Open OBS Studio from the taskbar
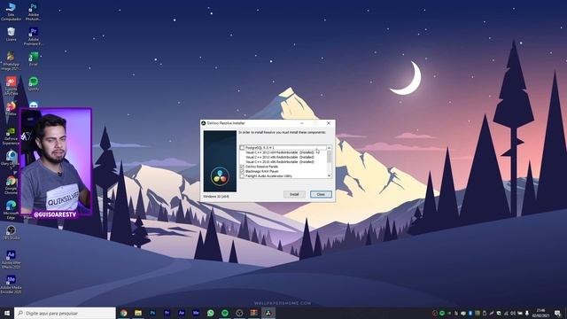 point(239,313)
